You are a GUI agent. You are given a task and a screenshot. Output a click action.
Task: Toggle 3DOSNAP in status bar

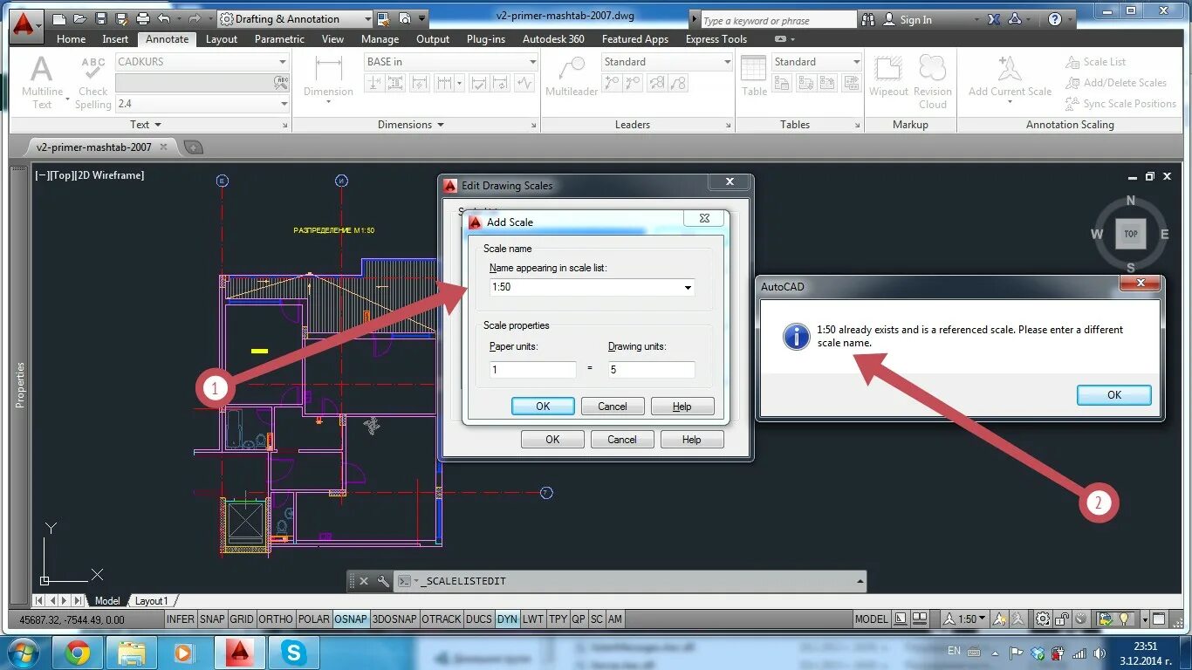(x=394, y=619)
